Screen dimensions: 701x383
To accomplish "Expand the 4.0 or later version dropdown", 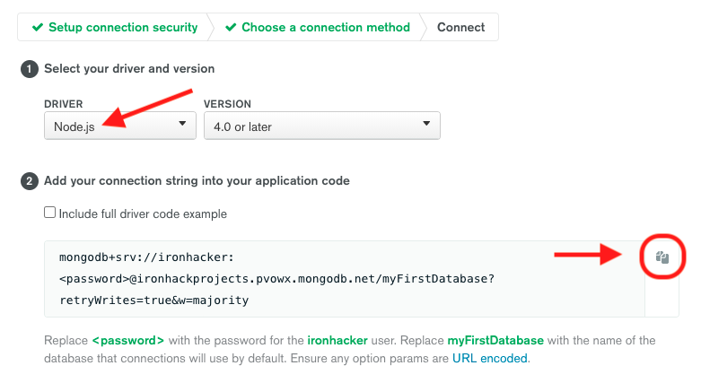I will [321, 126].
